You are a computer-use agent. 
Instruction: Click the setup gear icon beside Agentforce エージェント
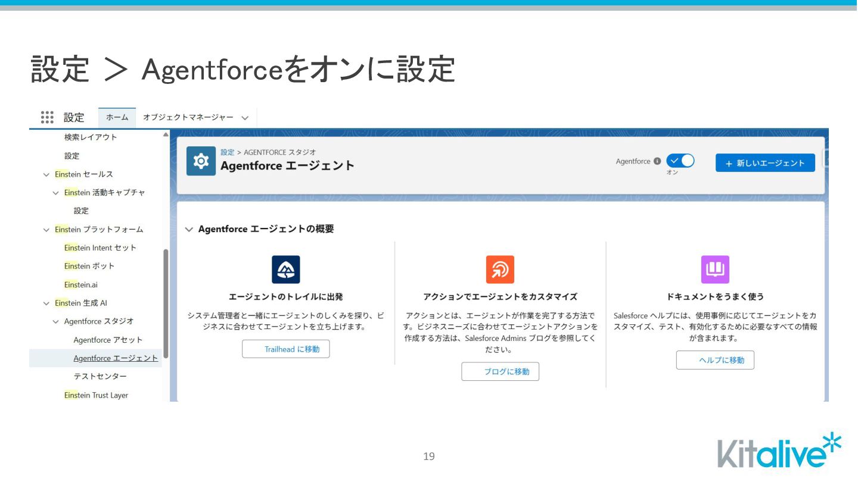201,161
